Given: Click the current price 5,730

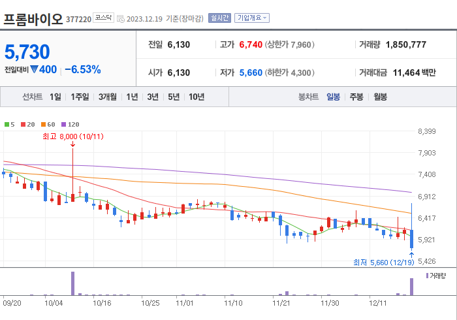Looking at the screenshot, I should [27, 52].
